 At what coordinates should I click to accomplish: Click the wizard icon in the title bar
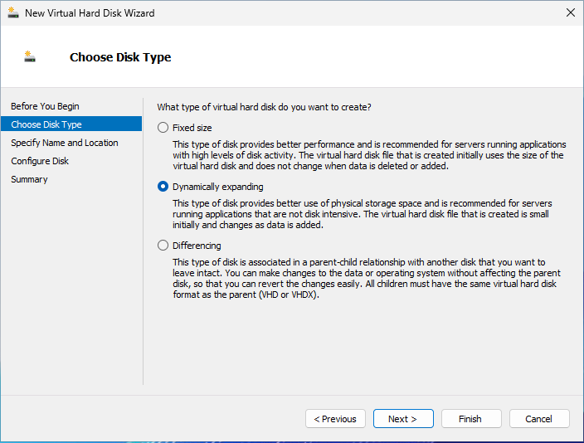pyautogui.click(x=13, y=13)
